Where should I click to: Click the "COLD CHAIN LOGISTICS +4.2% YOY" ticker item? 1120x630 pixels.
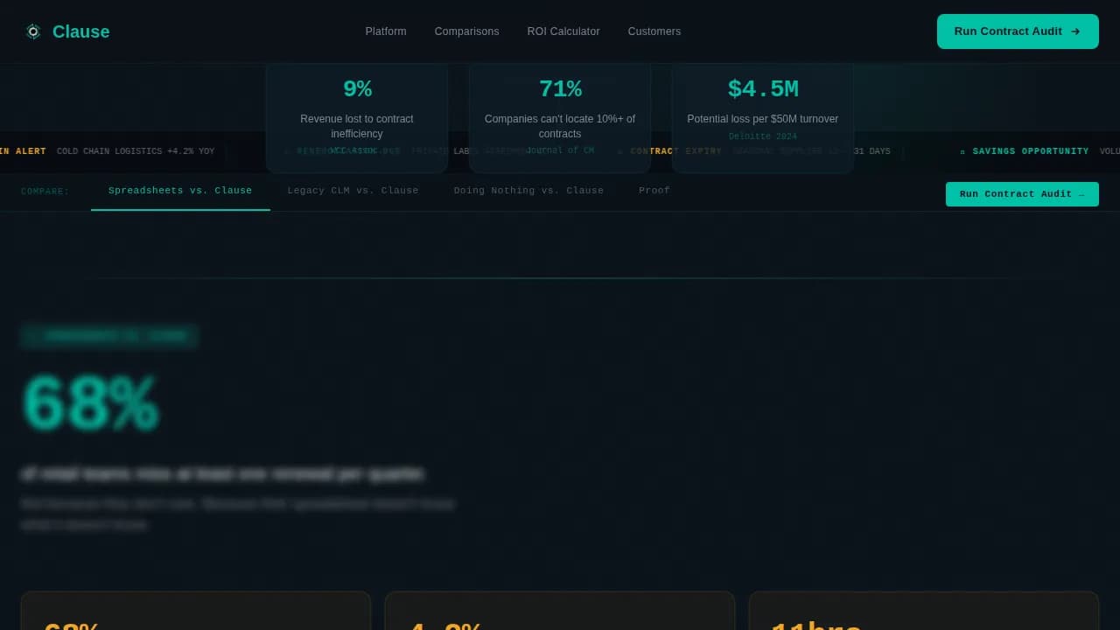tap(136, 151)
